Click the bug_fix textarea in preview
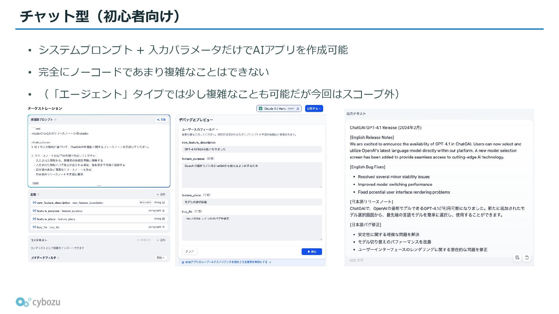Screen dimensions: 559x314 pos(252,228)
